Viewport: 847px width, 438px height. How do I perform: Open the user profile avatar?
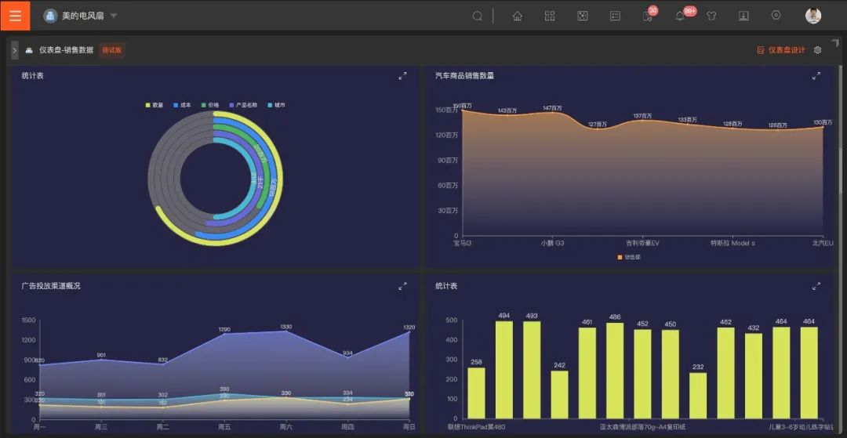(x=813, y=16)
